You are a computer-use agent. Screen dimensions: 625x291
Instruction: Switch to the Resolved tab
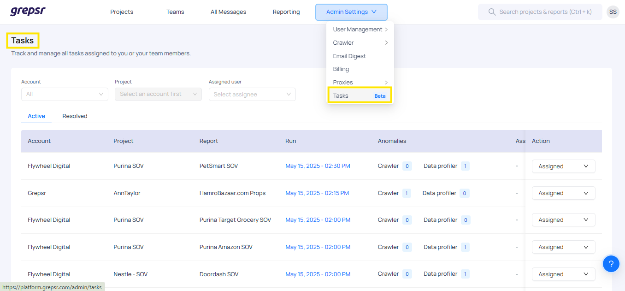tap(75, 116)
